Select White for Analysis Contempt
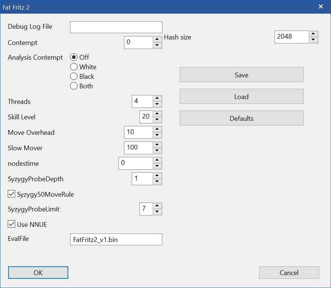Image resolution: width=331 pixels, height=288 pixels. 74,67
